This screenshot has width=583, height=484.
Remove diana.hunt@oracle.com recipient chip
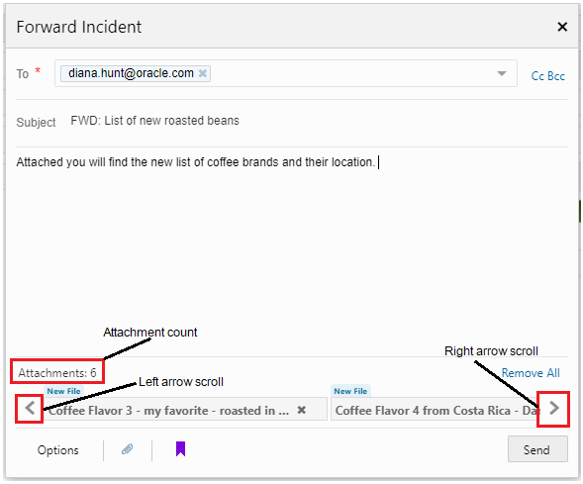202,73
